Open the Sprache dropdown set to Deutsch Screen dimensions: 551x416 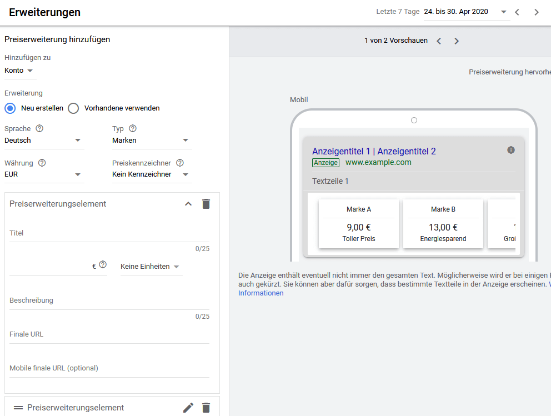click(43, 141)
